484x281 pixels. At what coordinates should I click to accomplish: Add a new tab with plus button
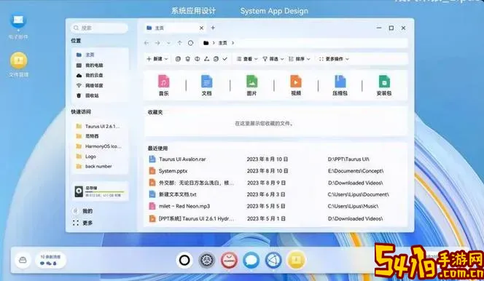pos(213,28)
